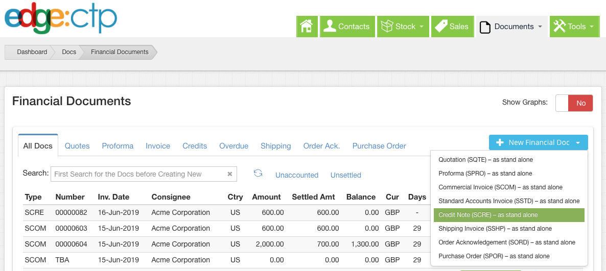Focus the document Search field
Screen dimensions: 606x271
pyautogui.click(x=144, y=174)
